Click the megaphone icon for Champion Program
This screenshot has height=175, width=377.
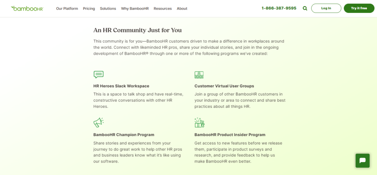99,123
